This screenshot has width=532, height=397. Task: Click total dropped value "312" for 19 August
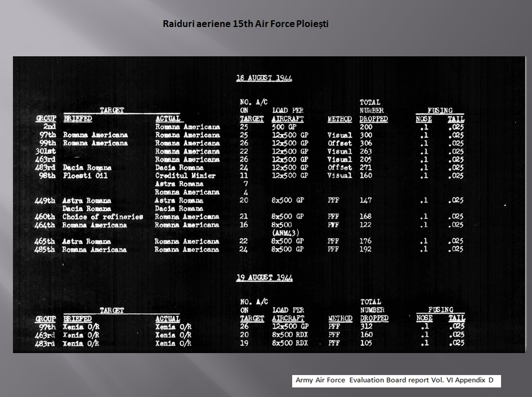click(366, 326)
